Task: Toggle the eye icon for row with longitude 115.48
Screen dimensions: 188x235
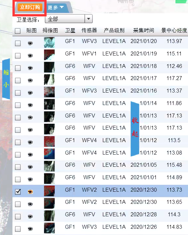Action: pos(30,167)
